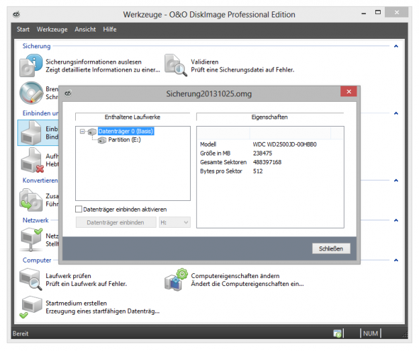Open the H: drive letter dropdown
Image resolution: width=419 pixels, height=351 pixels.
(x=175, y=222)
